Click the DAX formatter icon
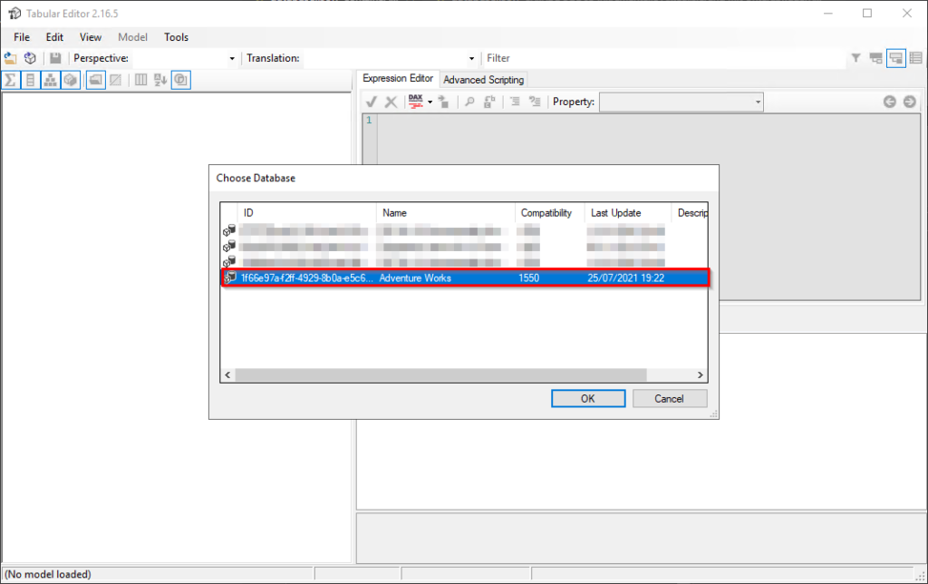Screen dimensions: 928x584 [x=416, y=102]
